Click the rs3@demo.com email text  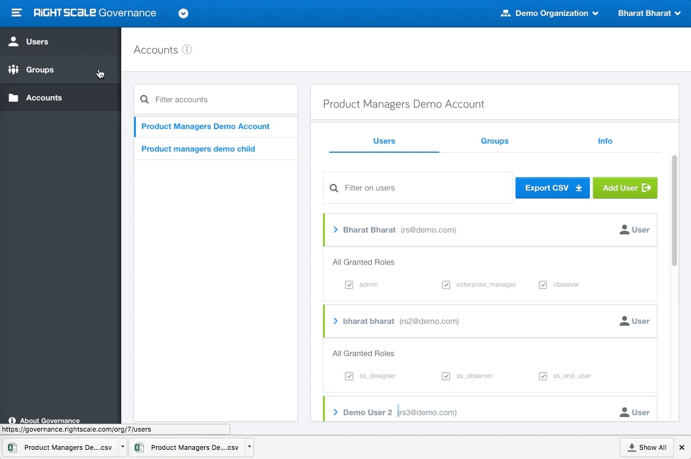click(427, 412)
